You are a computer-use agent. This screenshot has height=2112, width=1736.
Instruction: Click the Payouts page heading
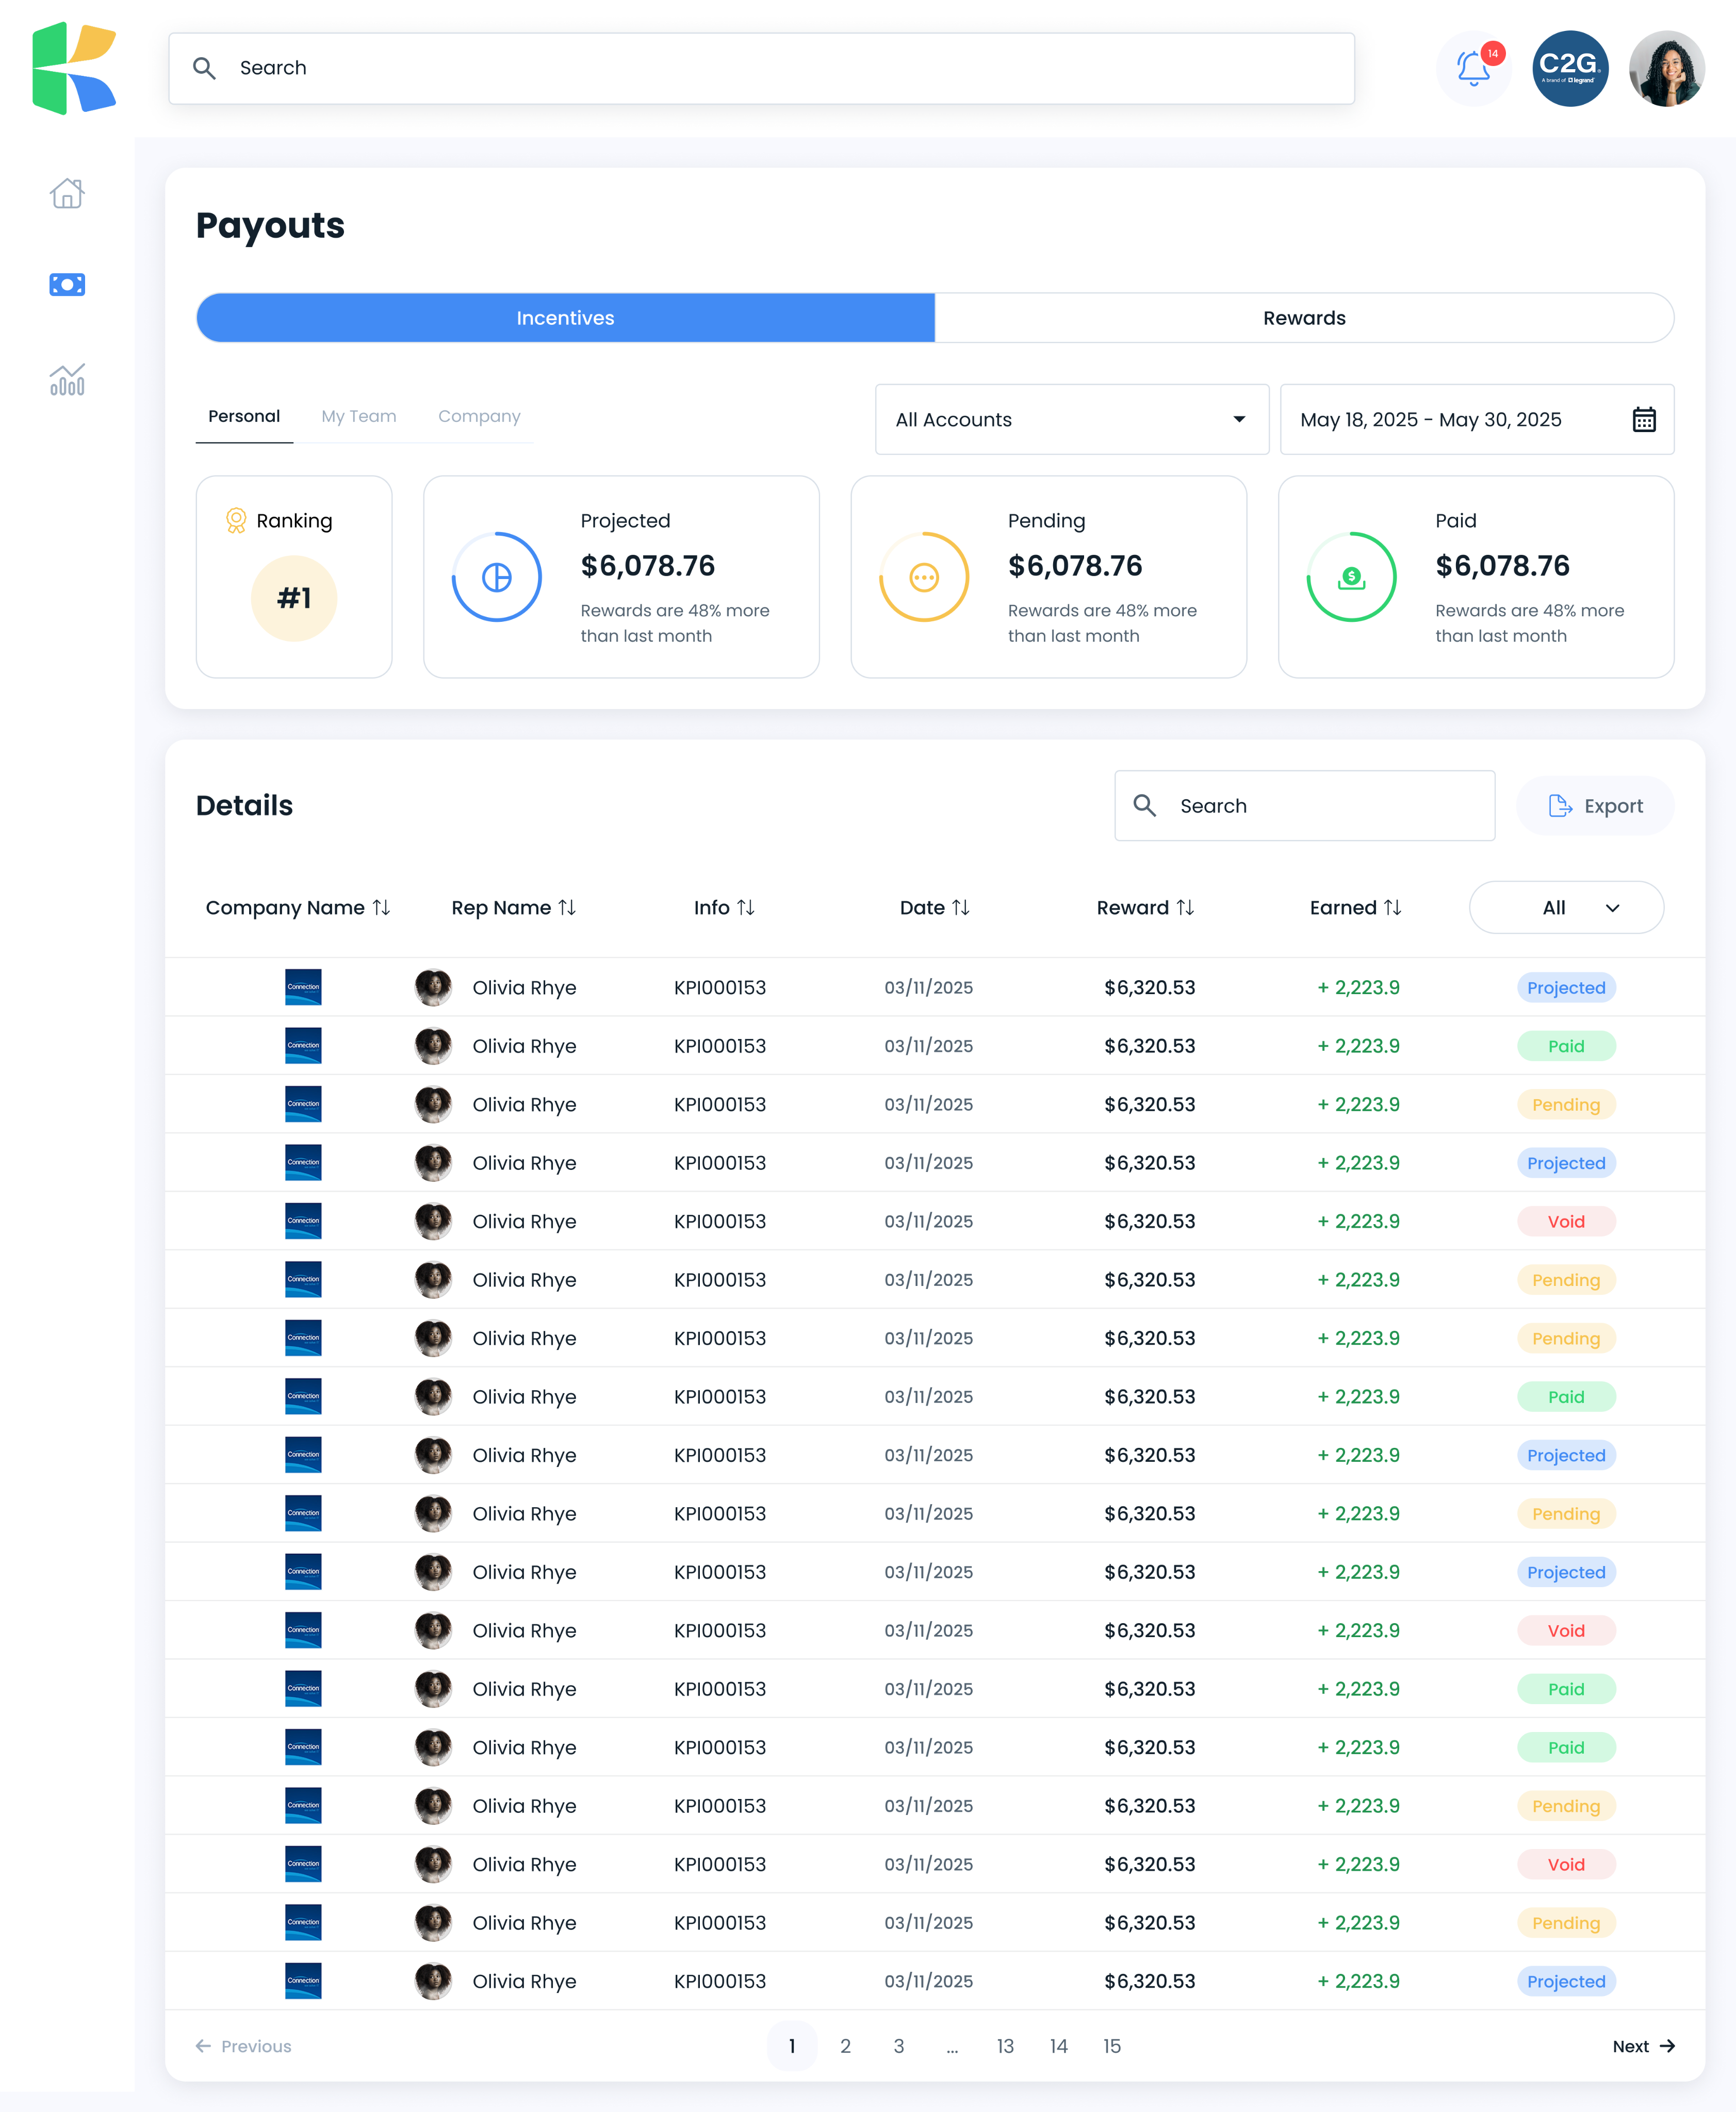[270, 225]
